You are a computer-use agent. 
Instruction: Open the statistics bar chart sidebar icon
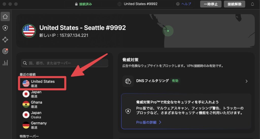(x=5, y=63)
